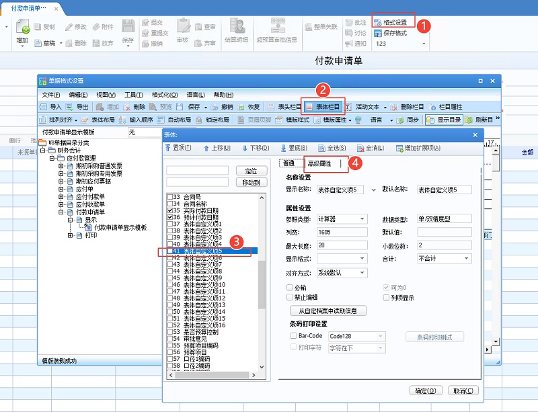Open the 文件(F) menu

point(51,95)
